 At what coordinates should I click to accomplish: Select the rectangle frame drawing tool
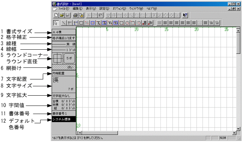81,23
